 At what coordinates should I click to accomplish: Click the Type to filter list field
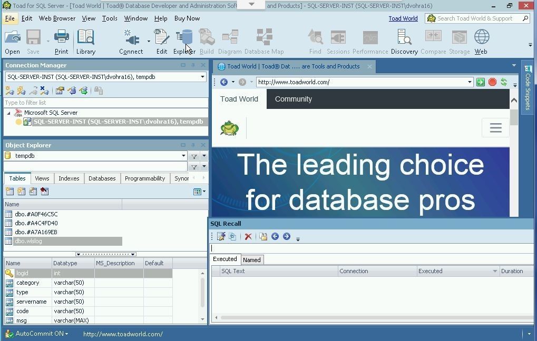[105, 103]
